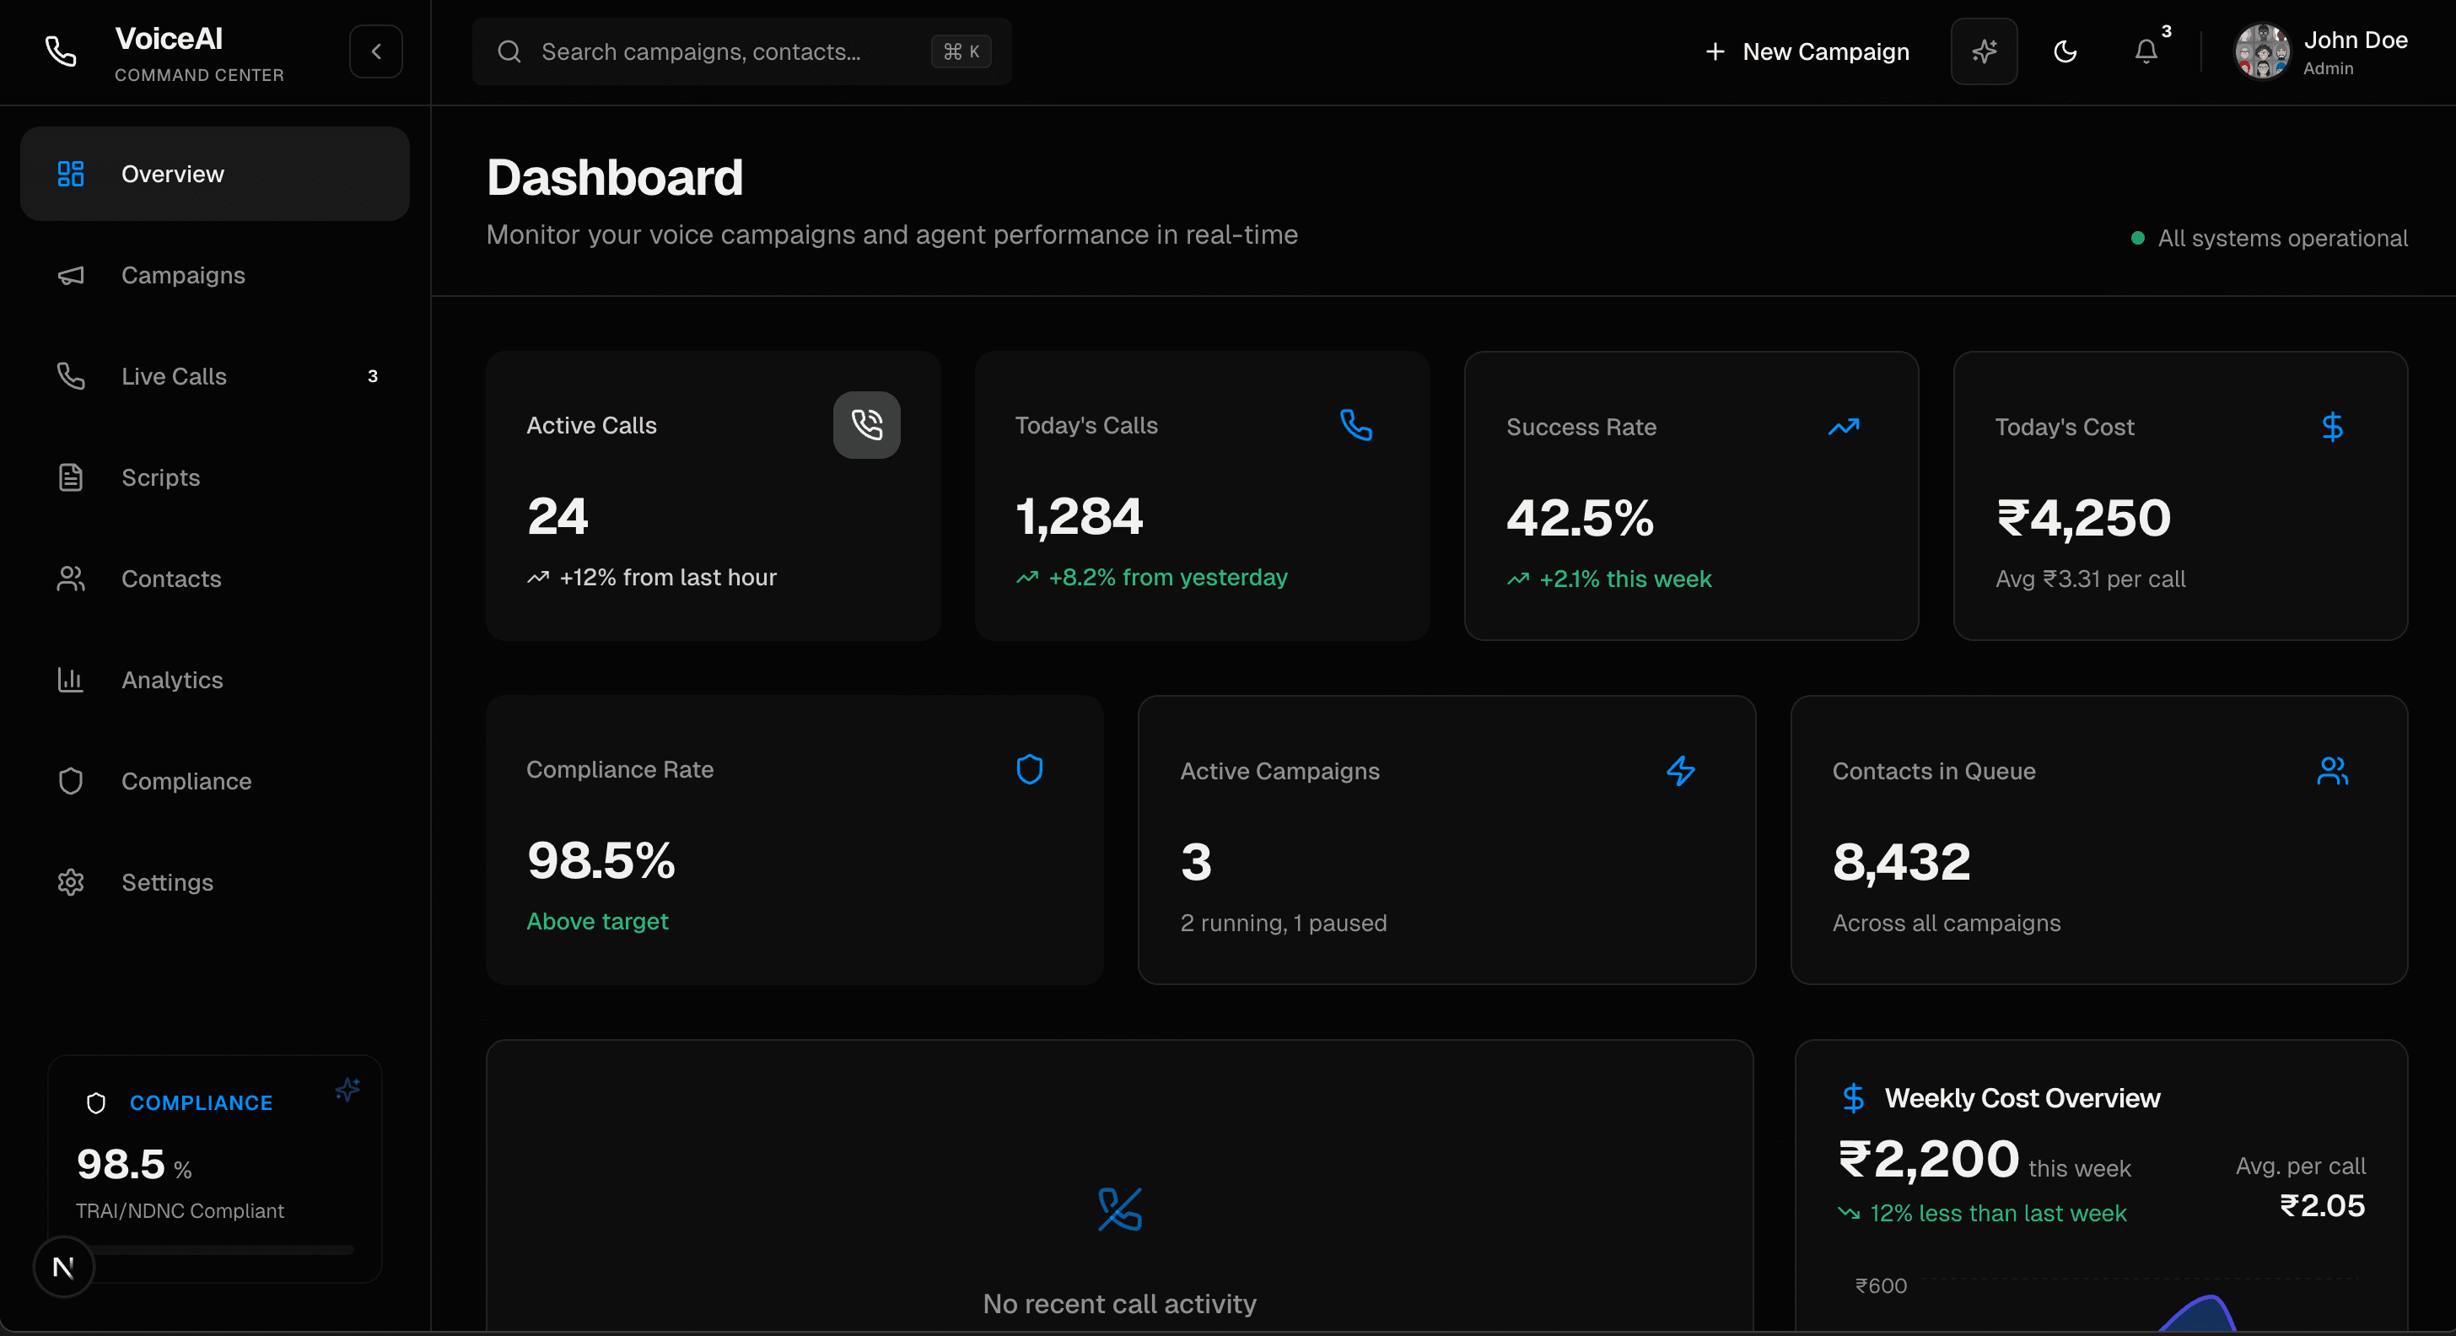
Task: Open notifications bell icon
Action: (x=2145, y=51)
